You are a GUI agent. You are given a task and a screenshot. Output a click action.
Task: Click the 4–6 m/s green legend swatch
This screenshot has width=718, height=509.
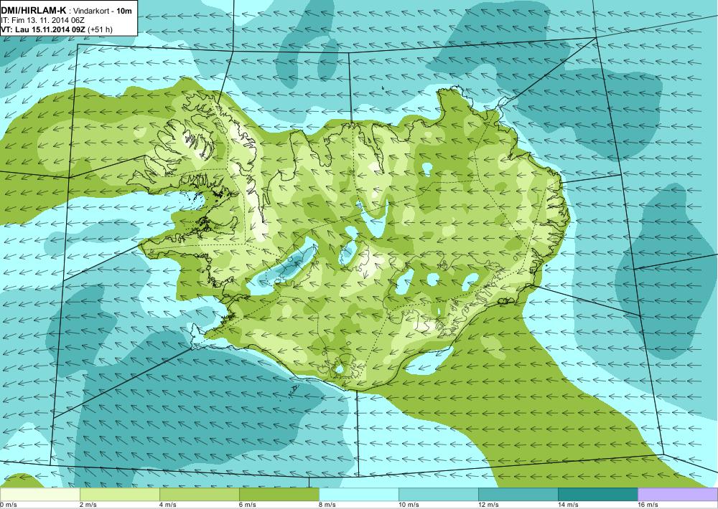(x=199, y=495)
